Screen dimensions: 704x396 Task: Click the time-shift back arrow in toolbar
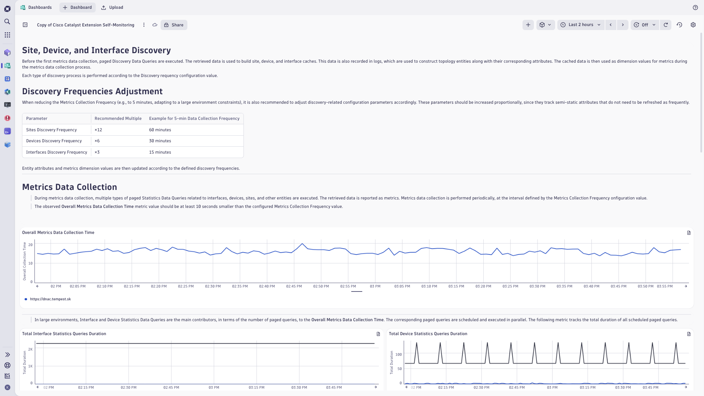610,25
